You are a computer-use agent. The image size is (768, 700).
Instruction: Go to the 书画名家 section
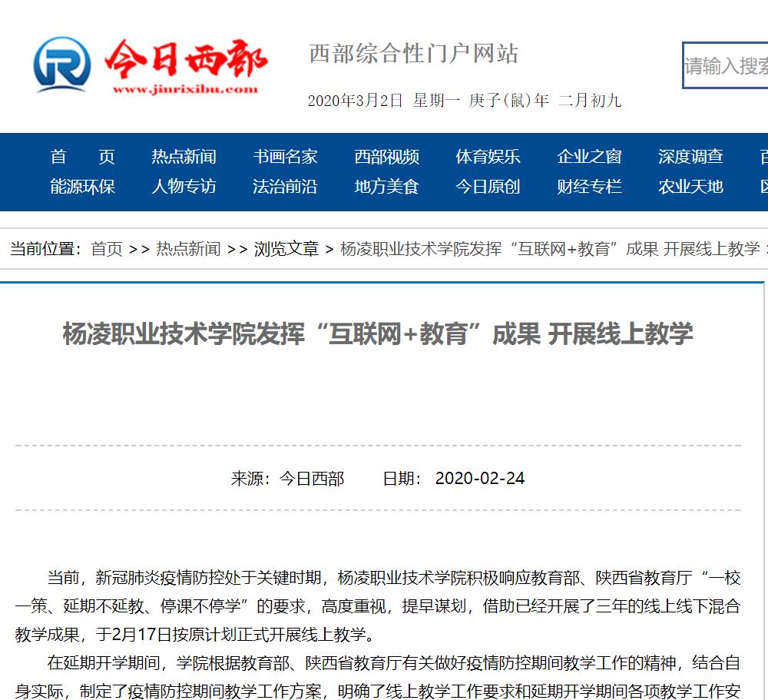tap(285, 157)
